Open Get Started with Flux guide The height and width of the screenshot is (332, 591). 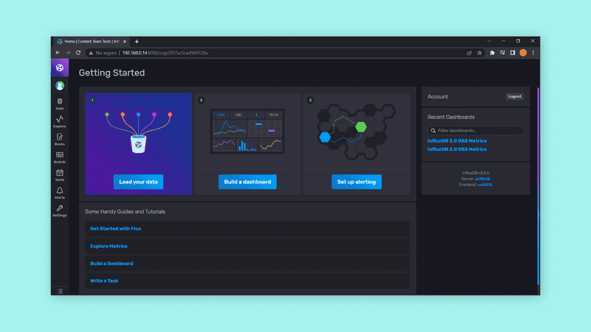pyautogui.click(x=116, y=229)
